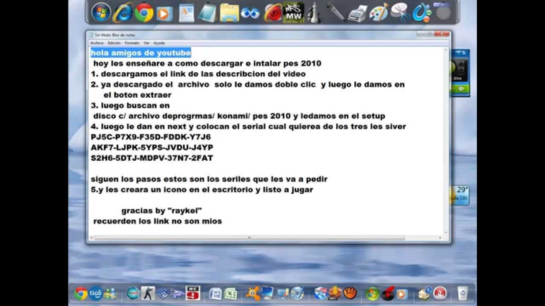Open the house icon in bottom dock
The height and width of the screenshot is (306, 545).
coord(425,293)
